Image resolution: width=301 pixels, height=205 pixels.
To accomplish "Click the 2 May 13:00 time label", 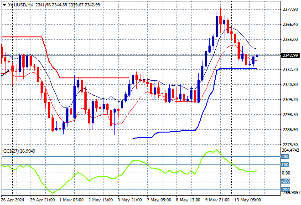I will [101, 200].
